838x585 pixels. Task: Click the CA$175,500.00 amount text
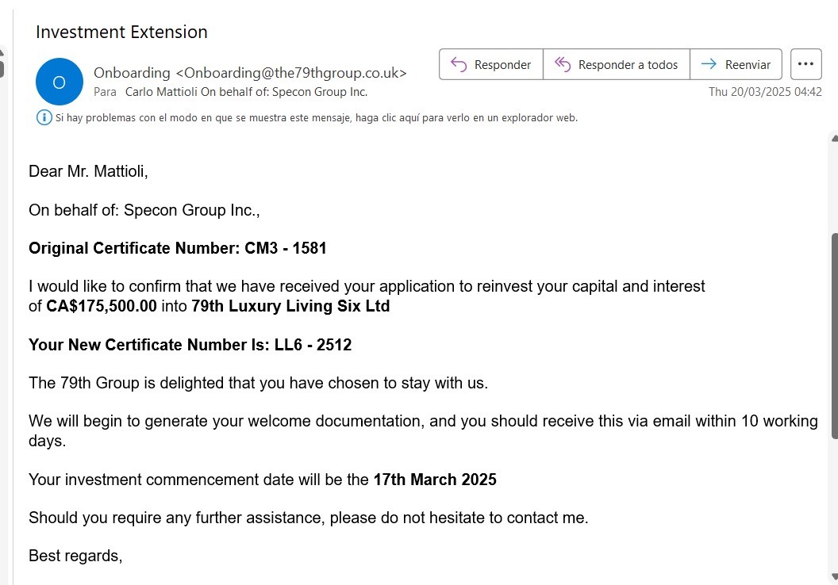102,306
